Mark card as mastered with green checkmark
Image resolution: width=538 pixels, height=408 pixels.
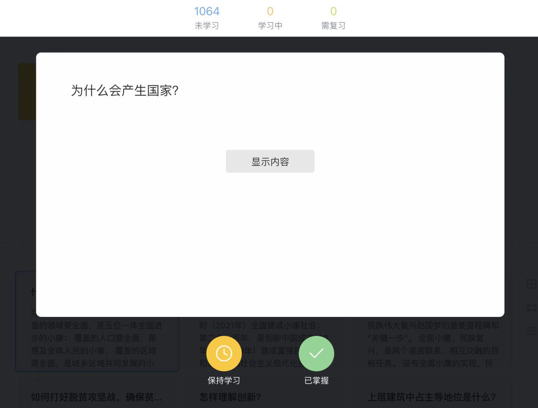(316, 353)
